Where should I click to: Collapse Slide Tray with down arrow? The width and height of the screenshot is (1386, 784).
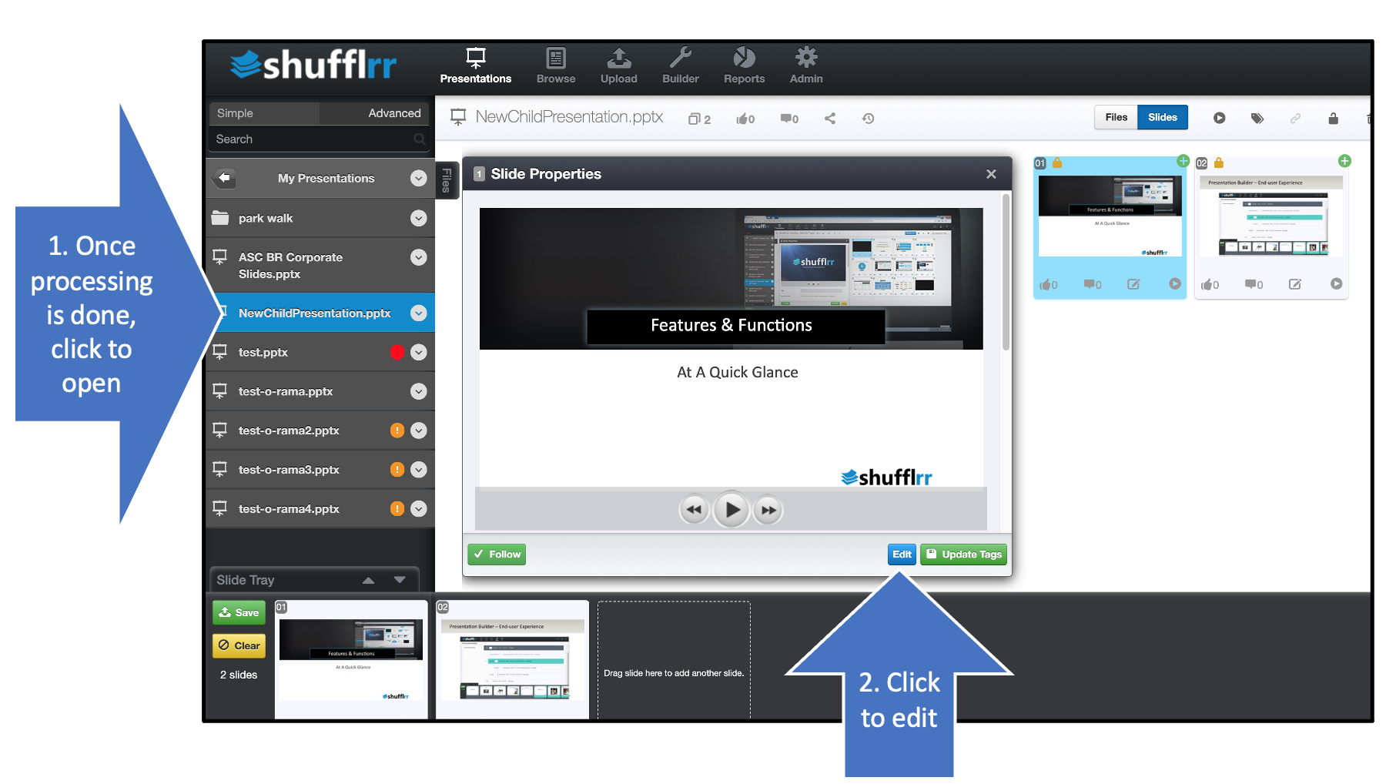(x=400, y=580)
